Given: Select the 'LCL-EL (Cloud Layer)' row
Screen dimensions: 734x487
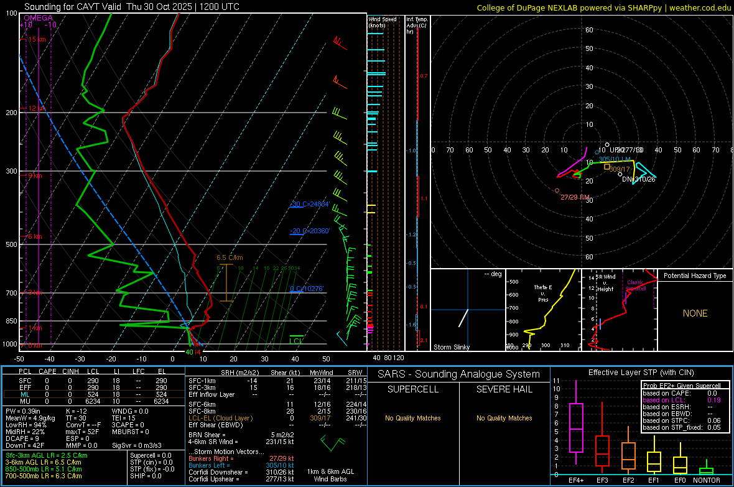Looking at the screenshot, I should coord(277,418).
